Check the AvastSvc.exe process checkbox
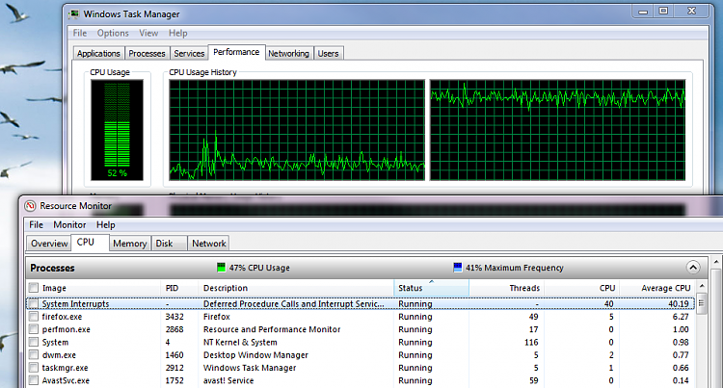 point(34,380)
